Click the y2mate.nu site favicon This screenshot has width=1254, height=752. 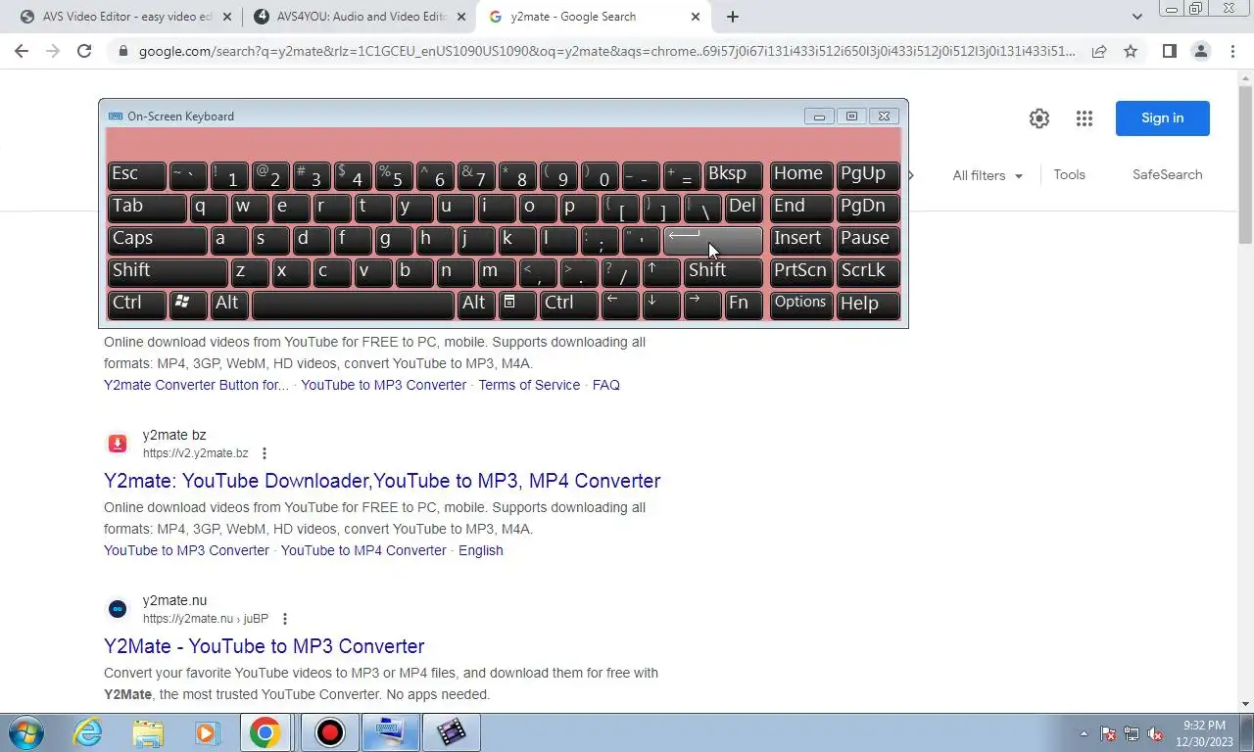click(118, 609)
